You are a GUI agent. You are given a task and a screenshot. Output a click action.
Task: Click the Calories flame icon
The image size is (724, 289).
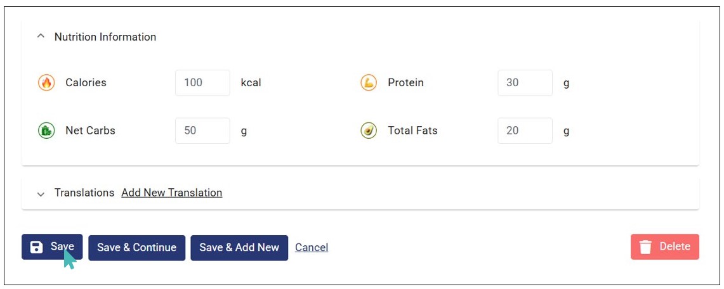[x=46, y=82]
